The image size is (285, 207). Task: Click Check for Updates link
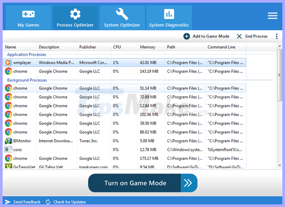[69, 202]
